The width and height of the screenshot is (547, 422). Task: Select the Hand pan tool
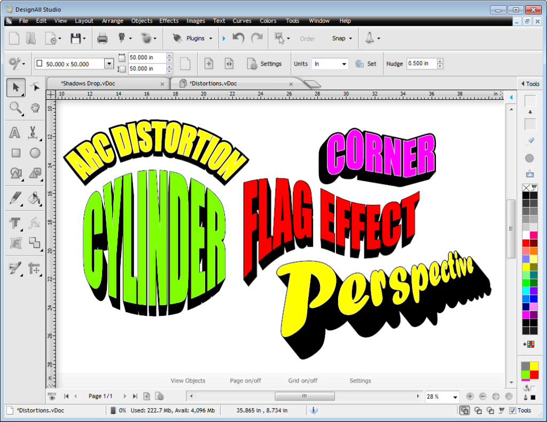click(35, 108)
